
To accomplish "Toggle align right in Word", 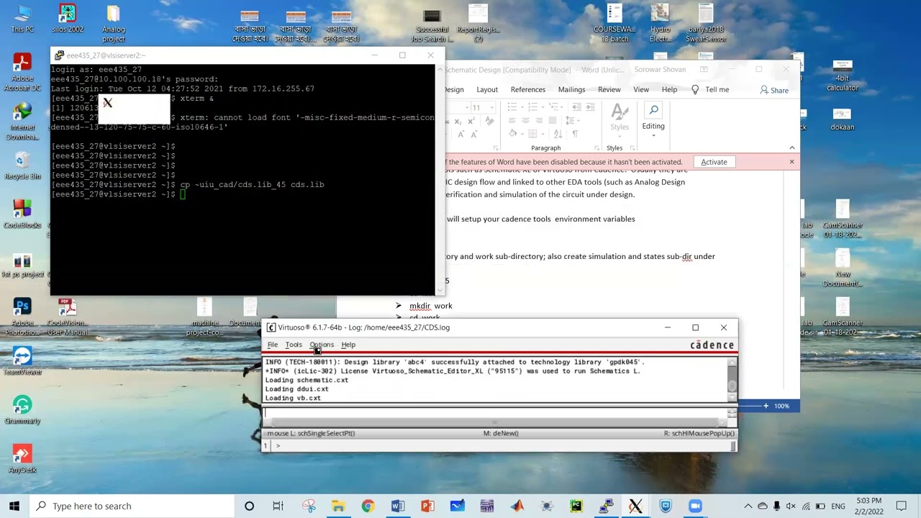I will 539,120.
